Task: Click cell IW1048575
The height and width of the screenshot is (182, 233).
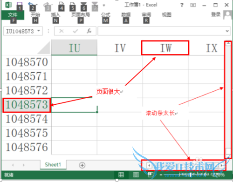Action: point(165,133)
